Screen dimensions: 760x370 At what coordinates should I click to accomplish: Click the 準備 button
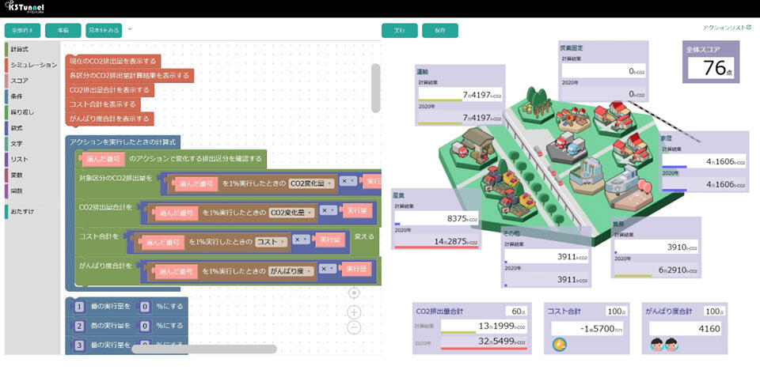click(x=63, y=30)
